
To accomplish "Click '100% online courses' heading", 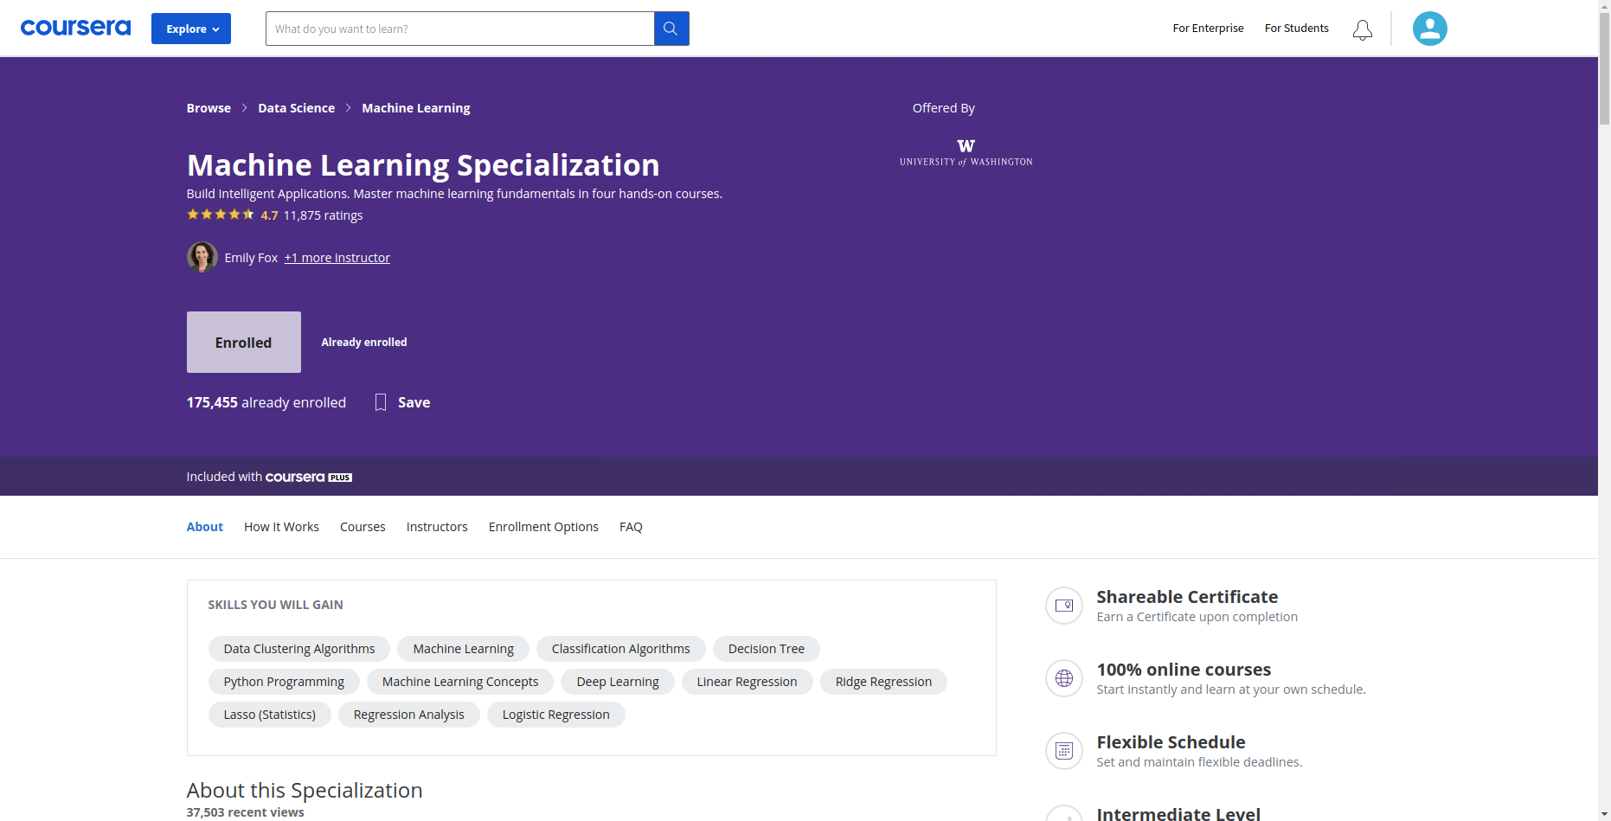I will [1184, 670].
